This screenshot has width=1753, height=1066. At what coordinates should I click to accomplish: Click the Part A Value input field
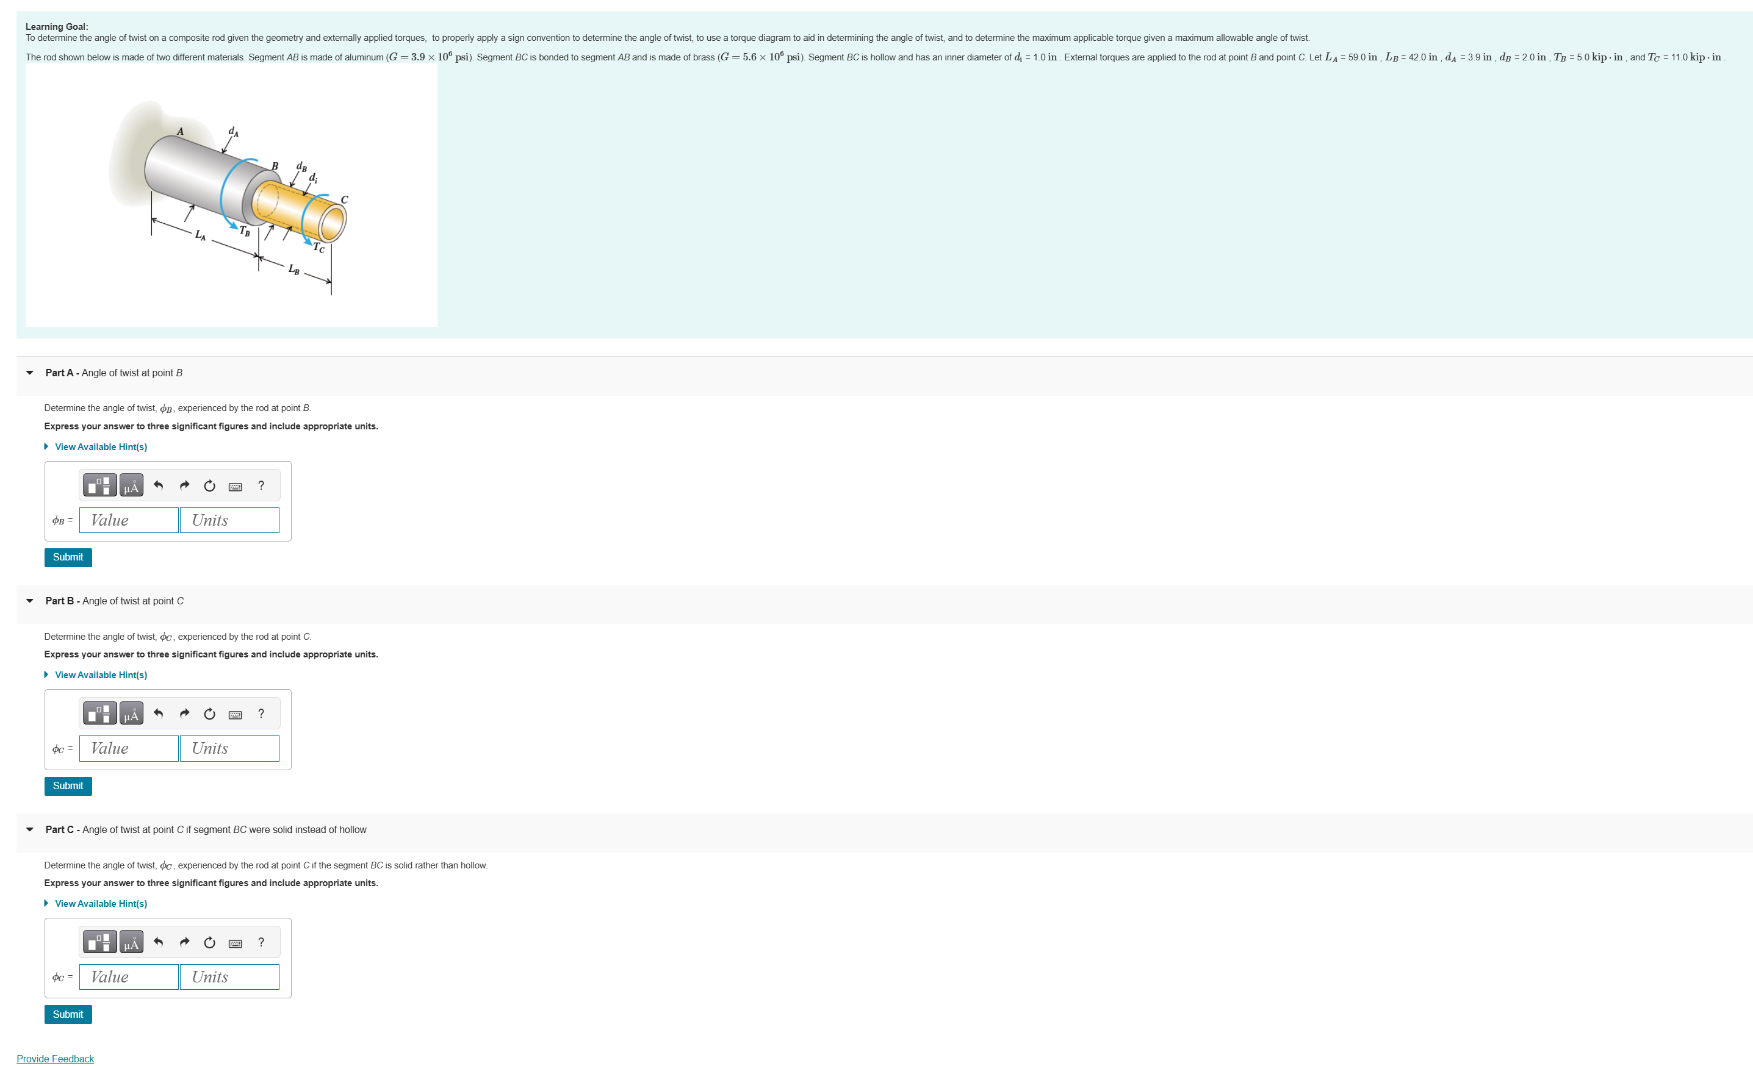pyautogui.click(x=129, y=520)
